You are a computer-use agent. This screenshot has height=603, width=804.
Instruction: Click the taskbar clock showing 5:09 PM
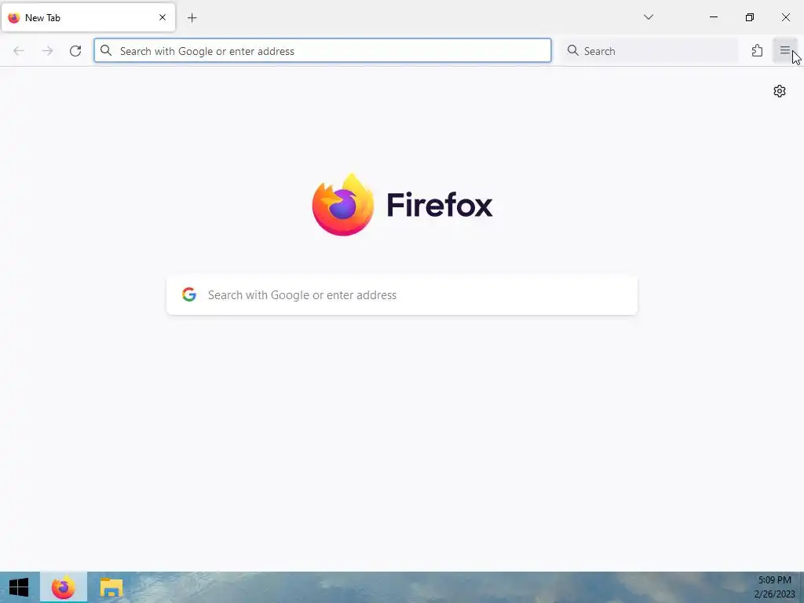coord(774,587)
